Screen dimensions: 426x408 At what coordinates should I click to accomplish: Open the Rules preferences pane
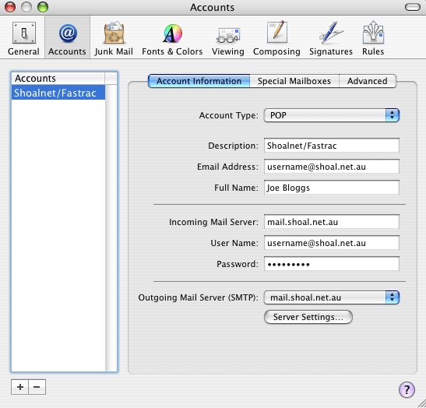(373, 38)
